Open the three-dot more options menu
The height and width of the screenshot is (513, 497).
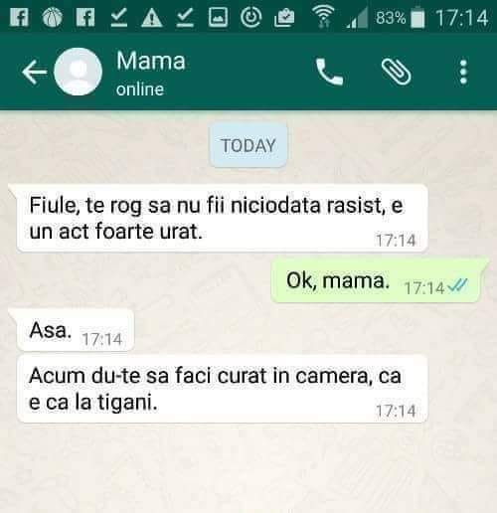tap(463, 72)
